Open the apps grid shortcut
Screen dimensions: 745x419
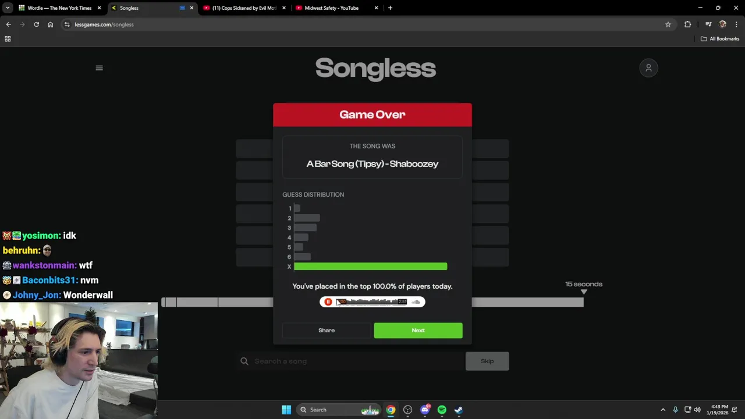(x=8, y=39)
